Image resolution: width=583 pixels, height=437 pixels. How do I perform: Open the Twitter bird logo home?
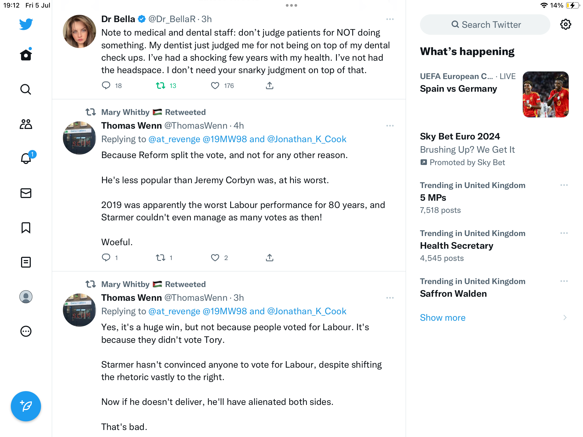26,24
